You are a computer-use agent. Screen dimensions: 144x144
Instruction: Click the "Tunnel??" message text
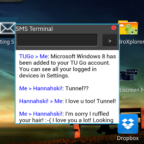[x=77, y=88]
